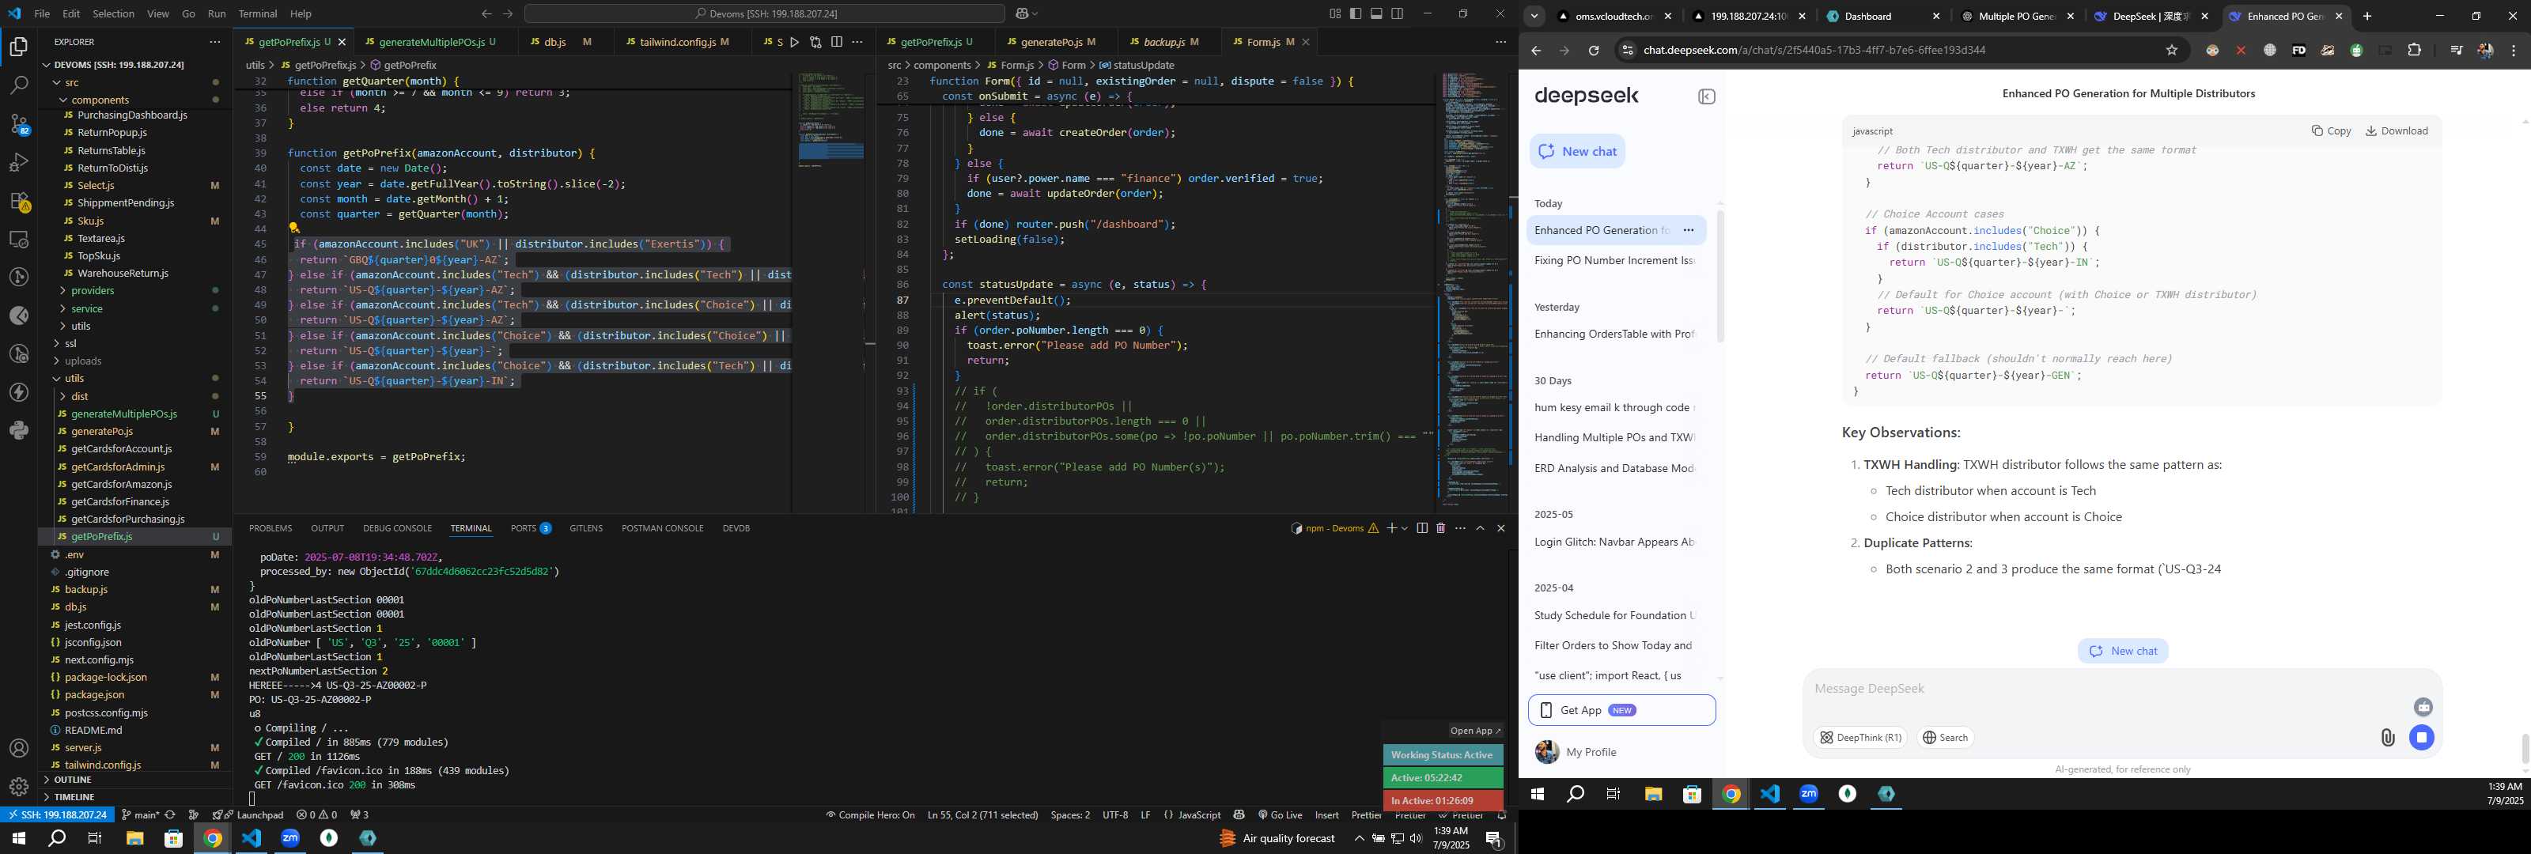The image size is (2531, 854).
Task: Open options for Enhanced PO Generation chat
Action: 1688,231
